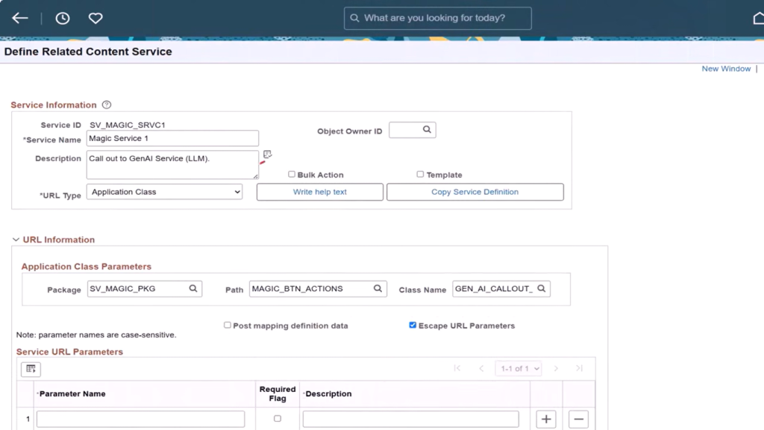The height and width of the screenshot is (430, 764).
Task: Open recently visited clock icon
Action: 63,18
